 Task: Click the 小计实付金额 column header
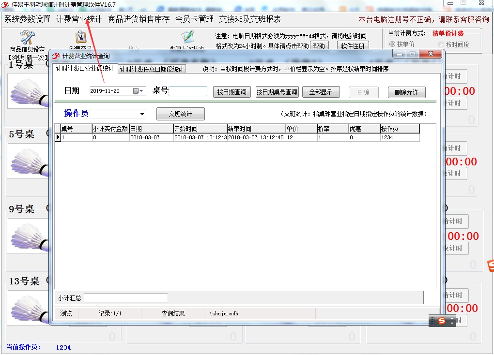(110, 128)
